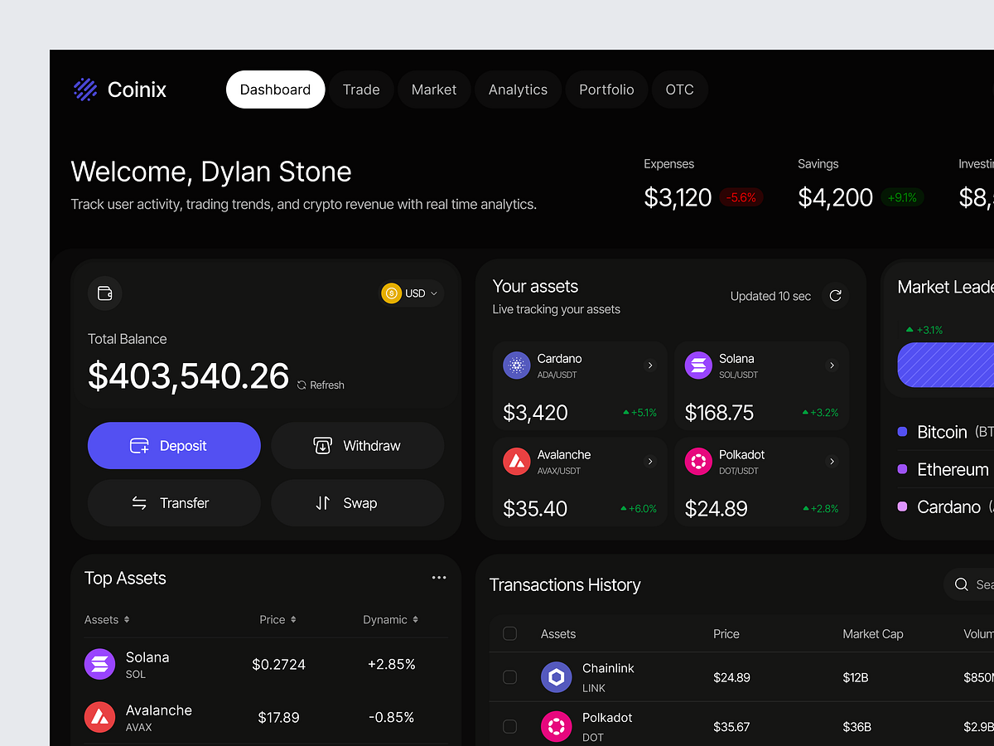994x746 pixels.
Task: Click the Polkadot $36B market cap
Action: (856, 727)
